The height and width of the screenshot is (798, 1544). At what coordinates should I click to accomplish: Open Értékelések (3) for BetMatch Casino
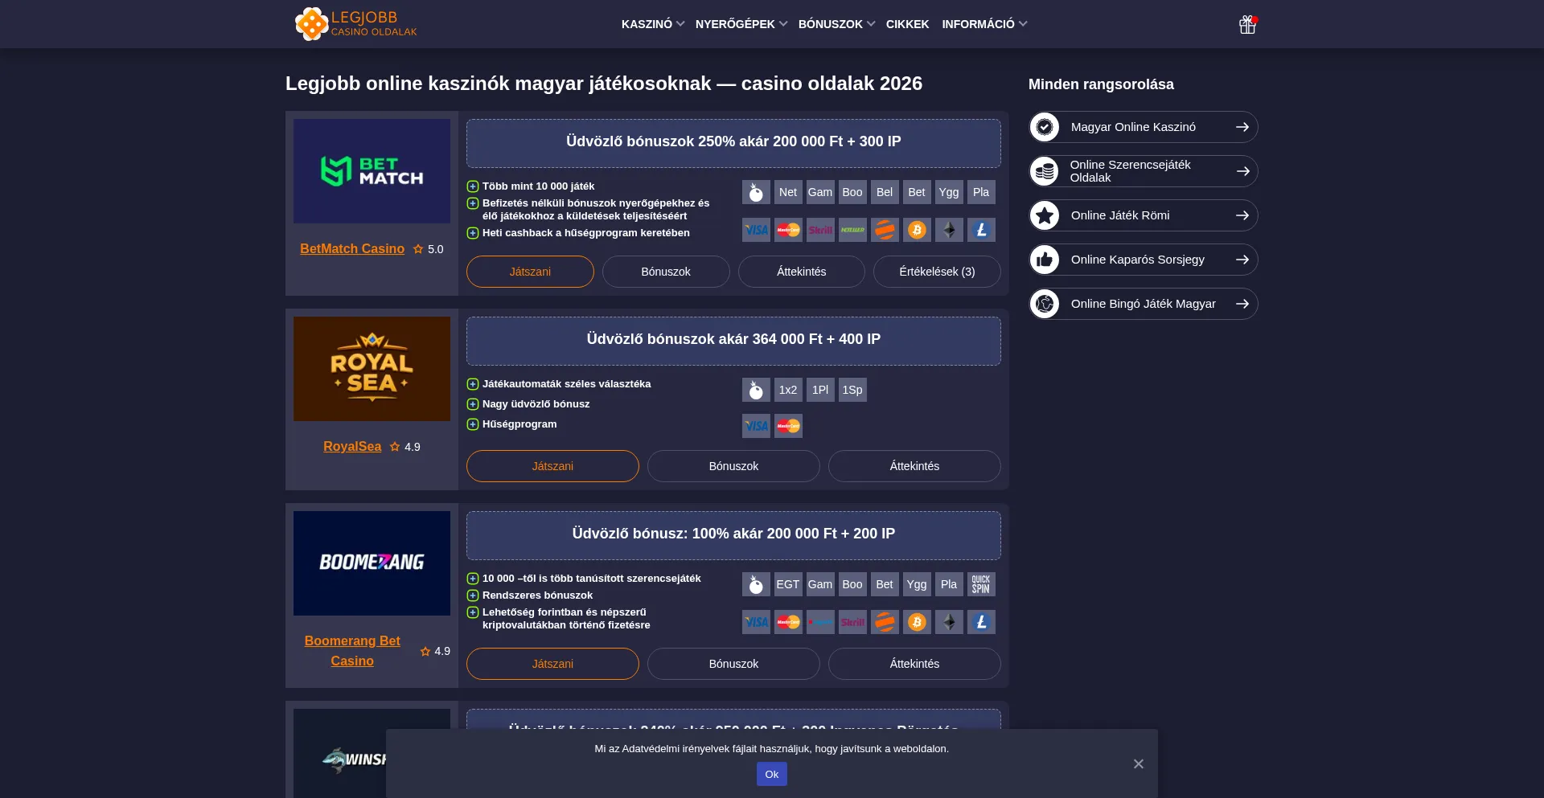tap(937, 272)
